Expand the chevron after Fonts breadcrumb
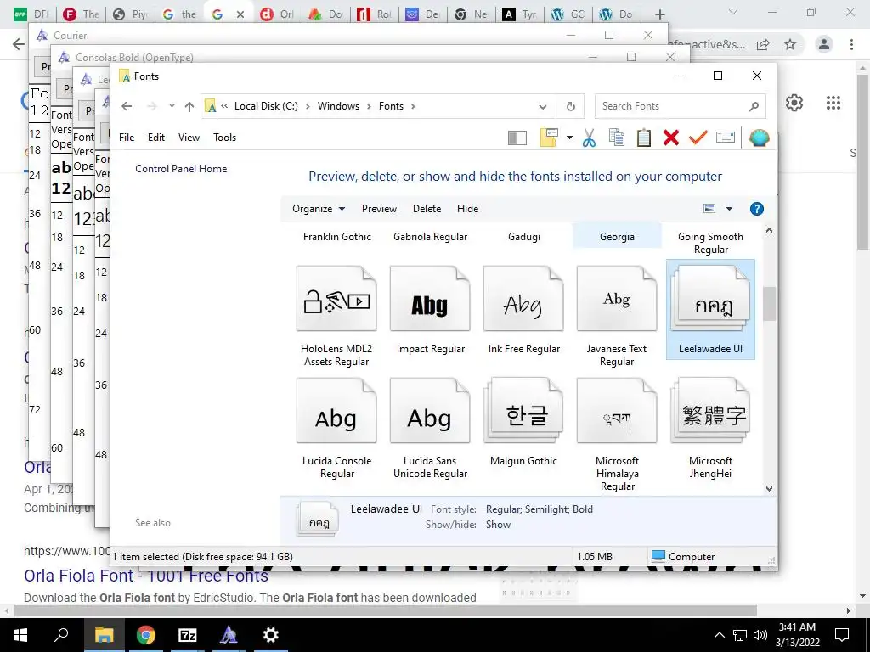This screenshot has width=870, height=652. [413, 106]
